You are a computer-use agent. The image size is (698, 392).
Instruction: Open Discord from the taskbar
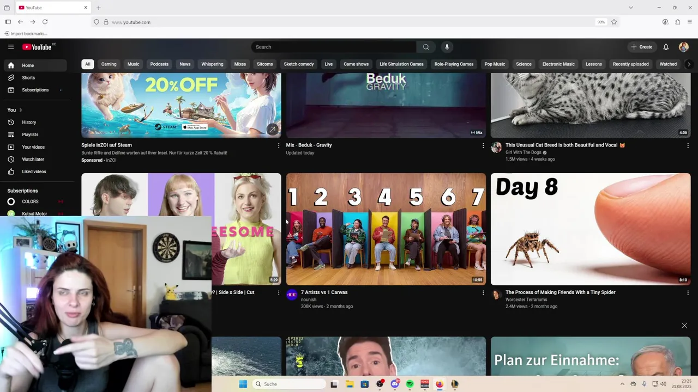click(395, 384)
